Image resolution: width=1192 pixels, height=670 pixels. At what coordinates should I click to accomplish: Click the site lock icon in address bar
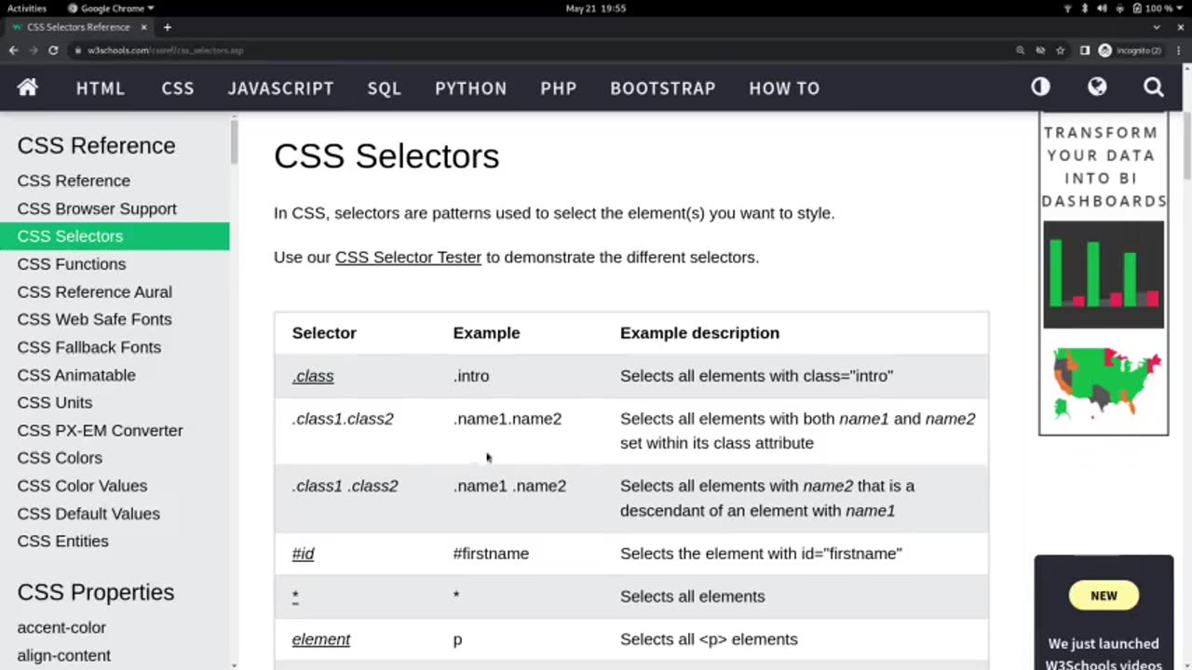click(x=77, y=50)
